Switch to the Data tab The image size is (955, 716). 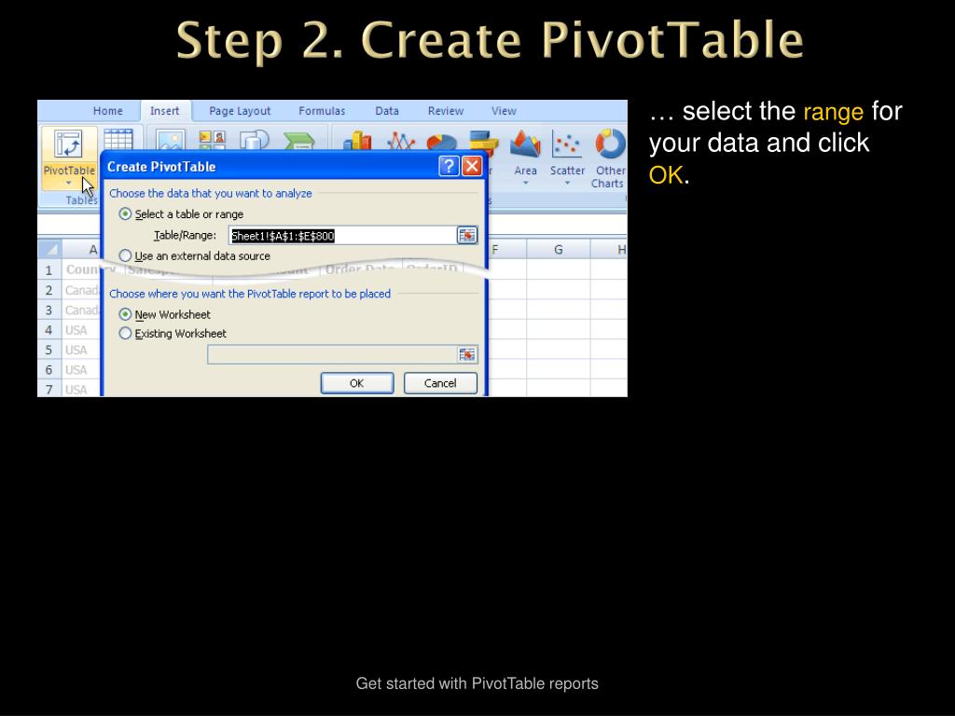[x=387, y=111]
